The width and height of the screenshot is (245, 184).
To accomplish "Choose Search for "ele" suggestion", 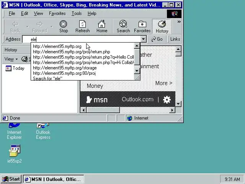I will [x=83, y=78].
